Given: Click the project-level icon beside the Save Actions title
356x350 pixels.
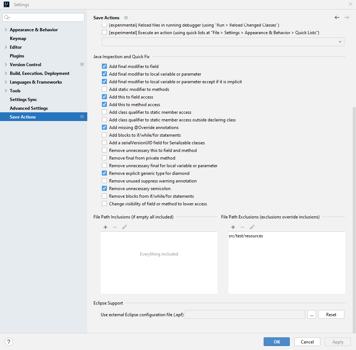Looking at the screenshot, I should pos(126,18).
